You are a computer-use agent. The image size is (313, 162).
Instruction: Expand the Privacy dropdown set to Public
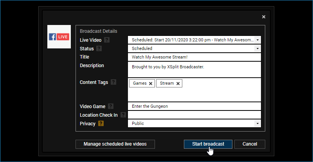pyautogui.click(x=257, y=123)
